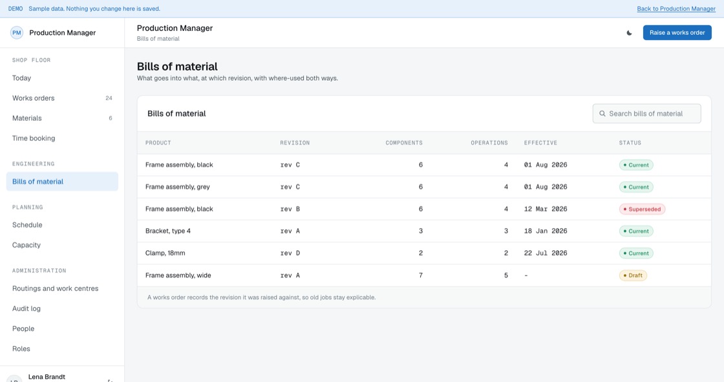The image size is (724, 382).
Task: Click the Lena Brandt user name
Action: (x=47, y=377)
